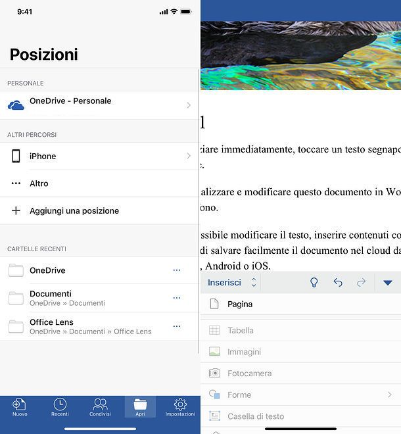401x434 pixels.
Task: Collapse the ribbon with down triangle
Action: (388, 283)
